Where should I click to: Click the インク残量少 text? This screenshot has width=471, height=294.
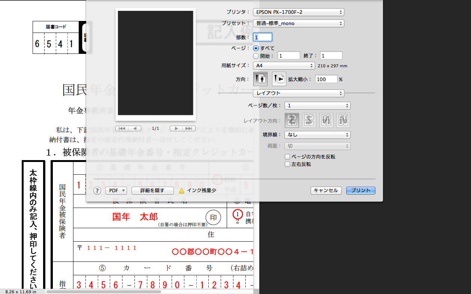202,190
